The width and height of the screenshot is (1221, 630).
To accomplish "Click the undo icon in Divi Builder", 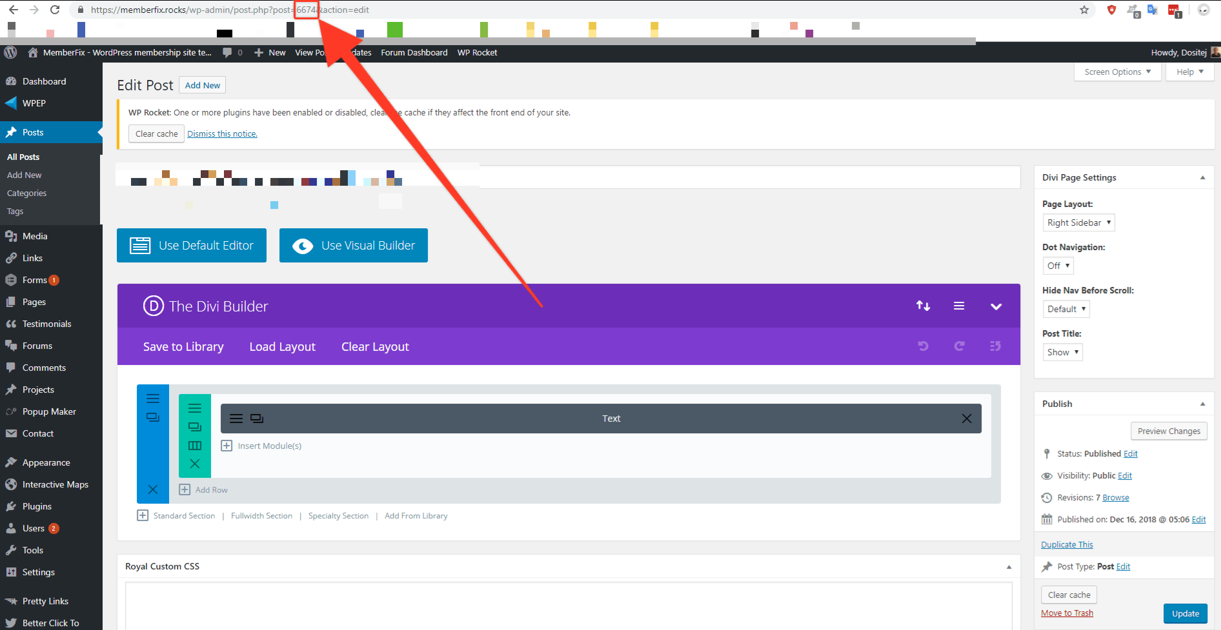I will (923, 346).
